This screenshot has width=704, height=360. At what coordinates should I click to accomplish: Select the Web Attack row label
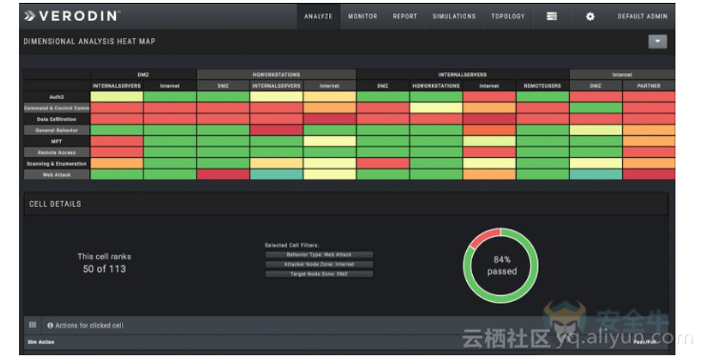click(56, 174)
